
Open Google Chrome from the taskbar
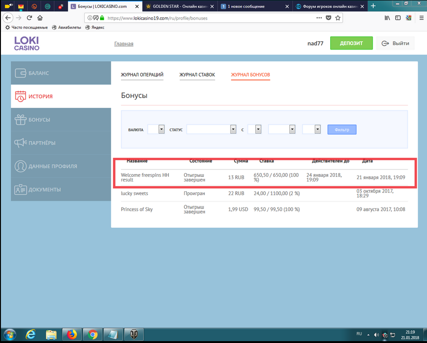coord(93,335)
